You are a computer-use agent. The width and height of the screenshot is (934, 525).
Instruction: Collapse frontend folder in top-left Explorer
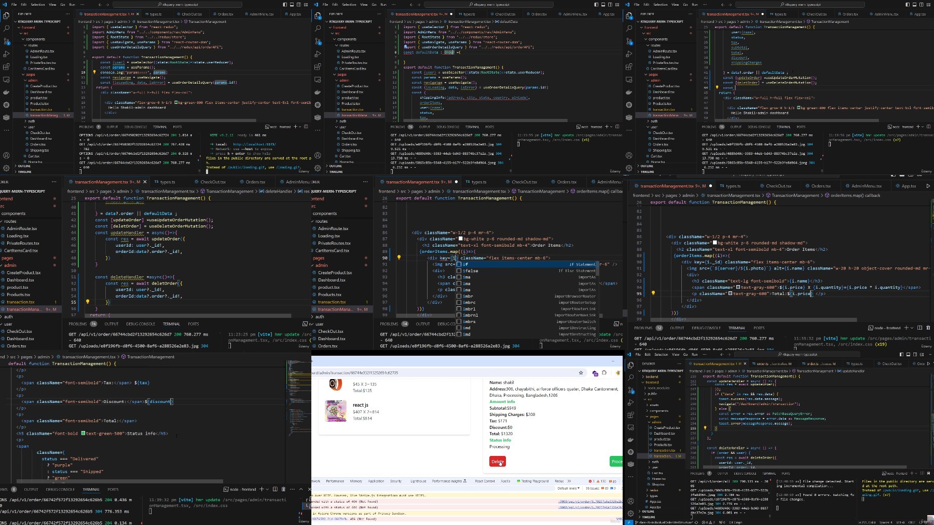pos(28,28)
